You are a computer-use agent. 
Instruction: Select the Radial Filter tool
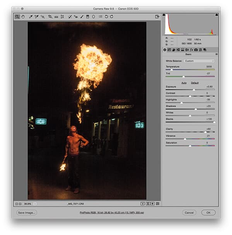coord(94,17)
